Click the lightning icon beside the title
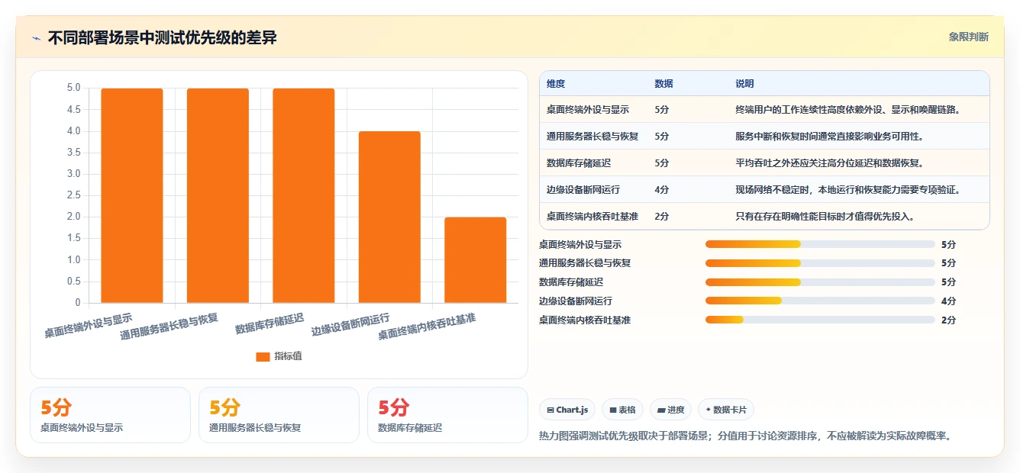The width and height of the screenshot is (1020, 473). [x=37, y=38]
